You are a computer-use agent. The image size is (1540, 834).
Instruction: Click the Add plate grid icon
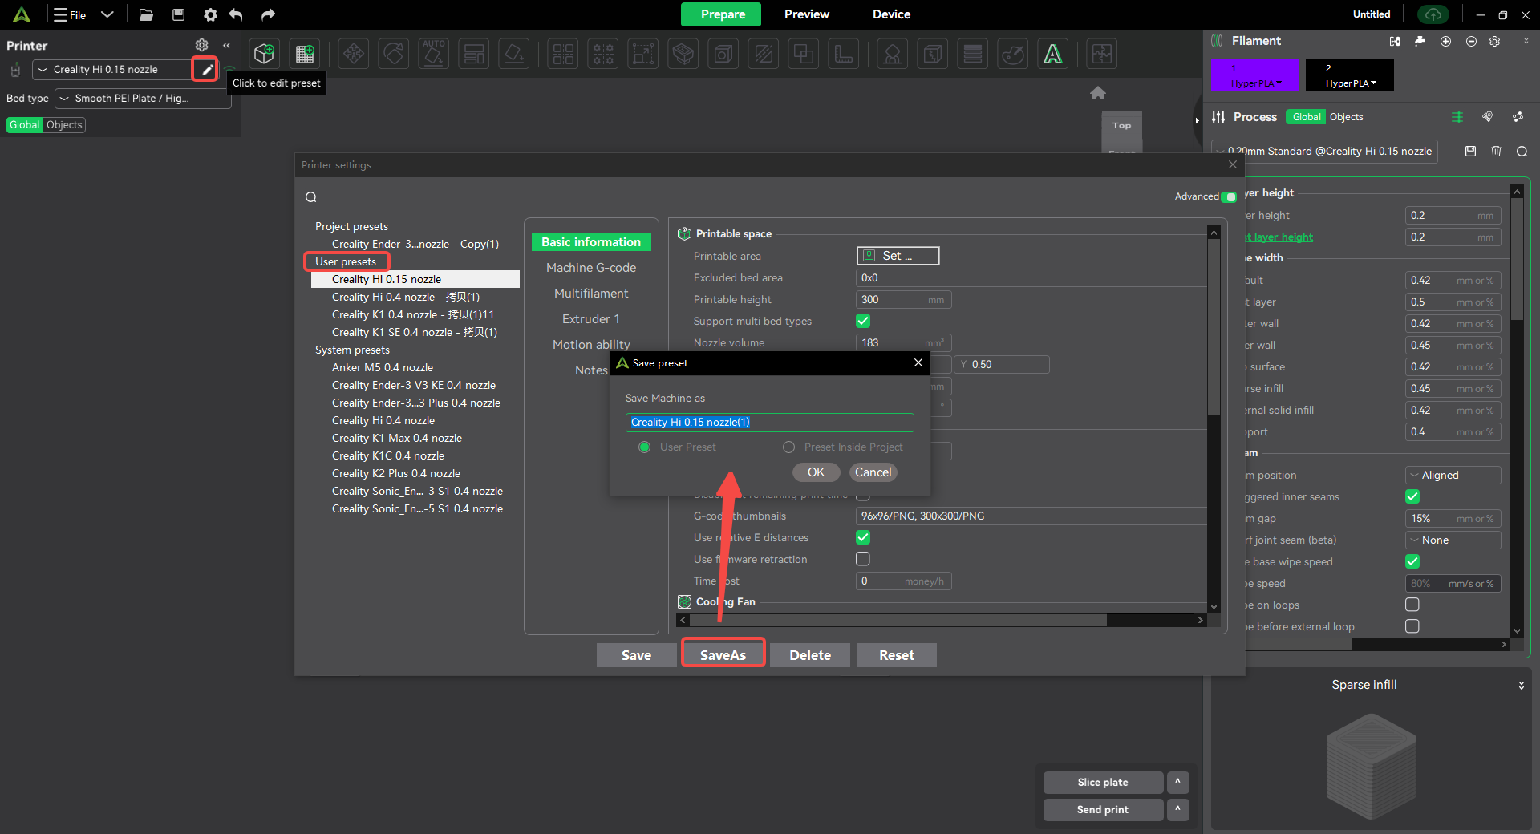pos(305,54)
